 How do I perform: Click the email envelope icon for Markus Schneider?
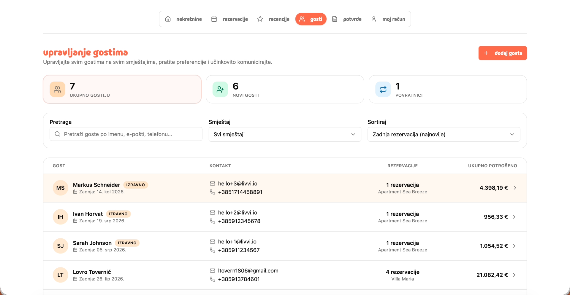click(212, 184)
